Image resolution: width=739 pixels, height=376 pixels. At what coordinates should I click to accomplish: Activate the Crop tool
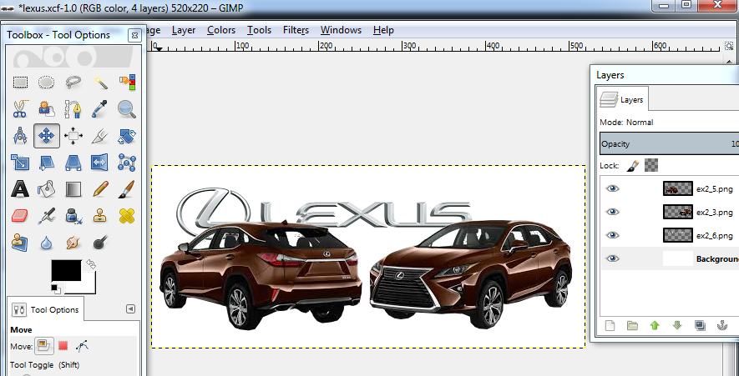100,136
